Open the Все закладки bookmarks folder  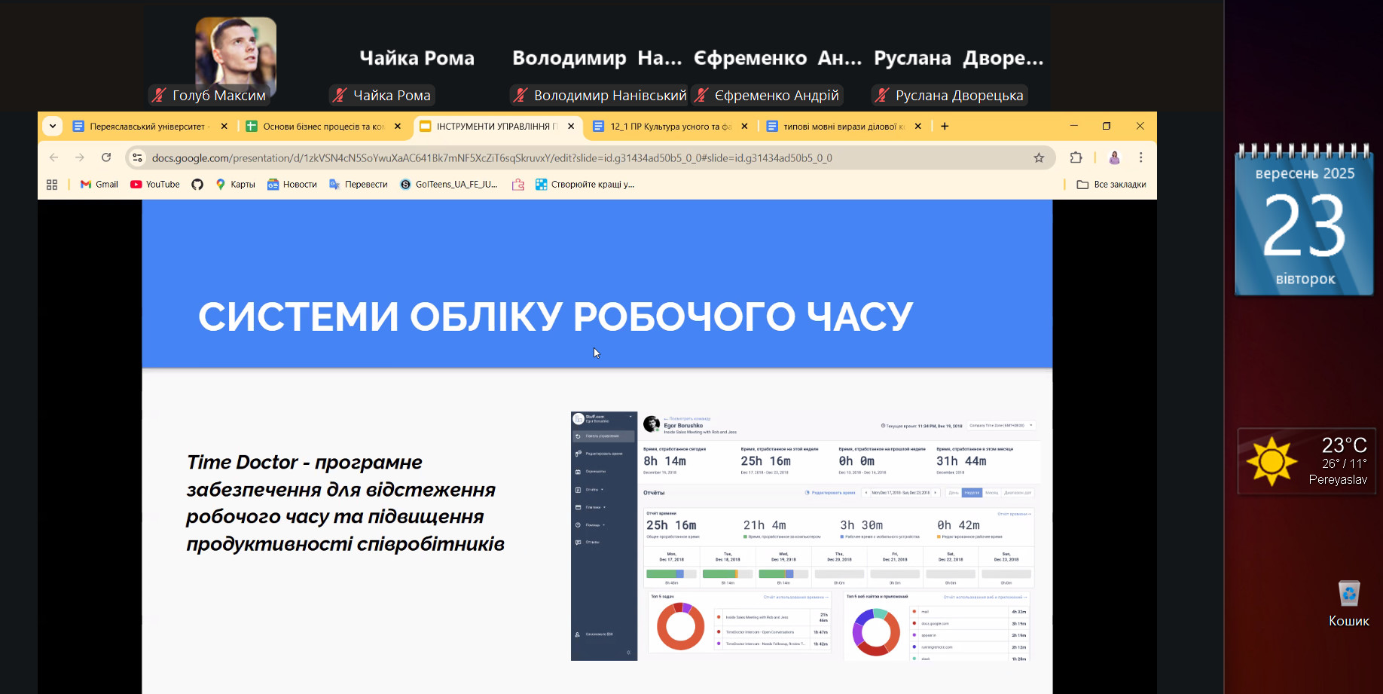tap(1111, 185)
